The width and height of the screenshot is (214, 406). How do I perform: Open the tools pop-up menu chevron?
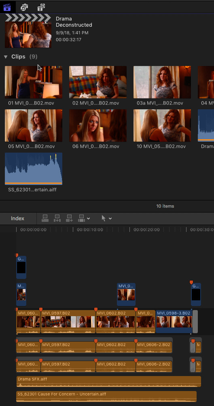[110, 219]
